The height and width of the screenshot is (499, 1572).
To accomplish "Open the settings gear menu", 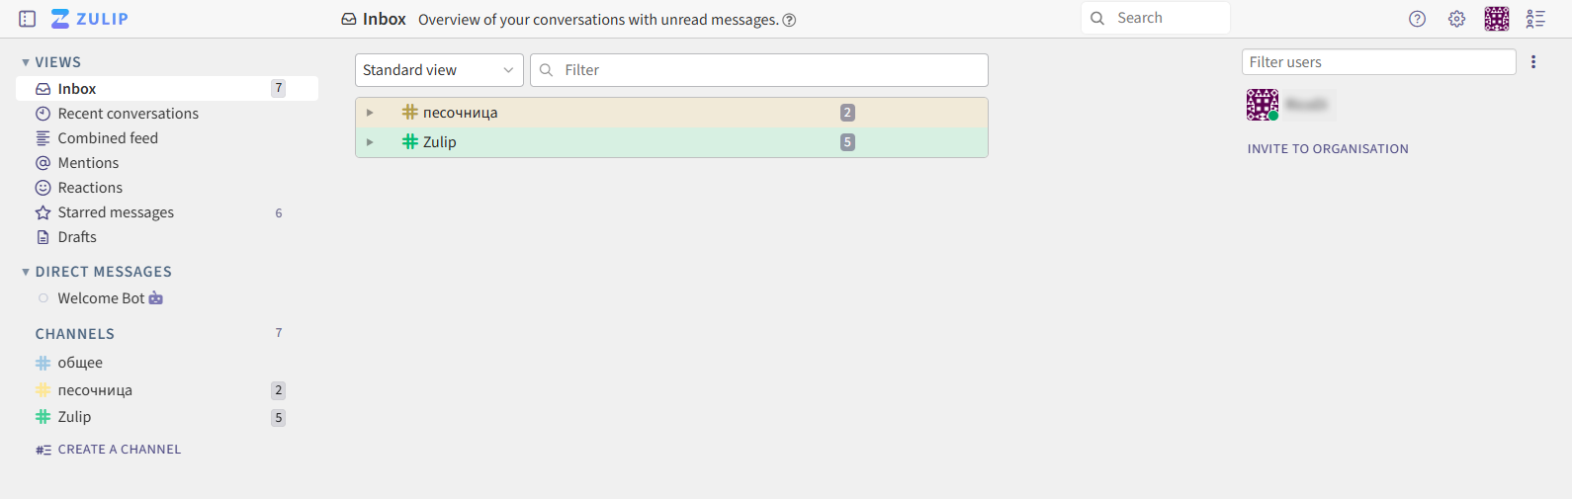I will tap(1456, 19).
